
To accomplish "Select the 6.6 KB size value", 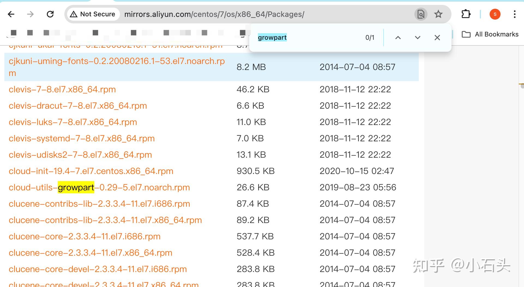I will [250, 106].
